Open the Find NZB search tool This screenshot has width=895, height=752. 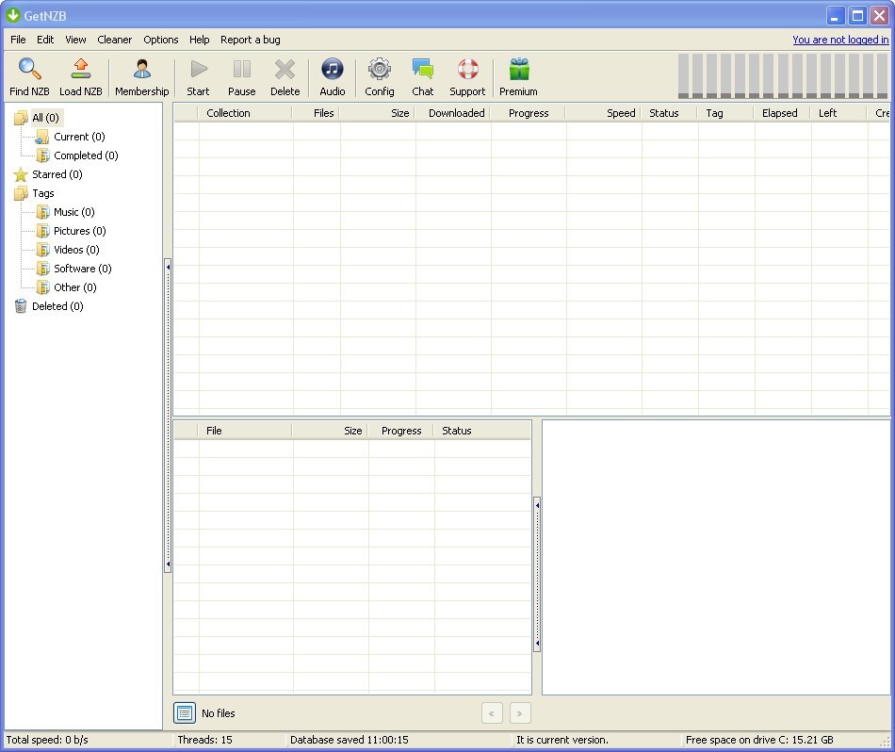[x=28, y=75]
